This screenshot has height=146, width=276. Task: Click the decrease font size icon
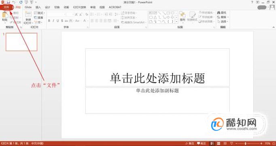pos(81,15)
